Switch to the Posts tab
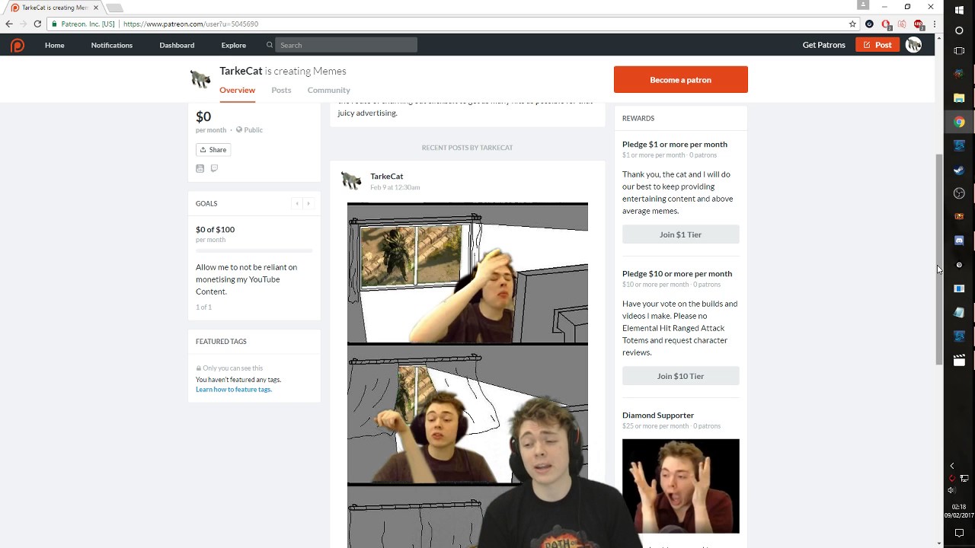The width and height of the screenshot is (975, 548). point(281,90)
